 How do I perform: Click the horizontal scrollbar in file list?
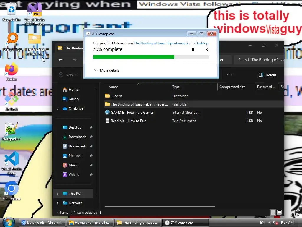click(x=160, y=207)
